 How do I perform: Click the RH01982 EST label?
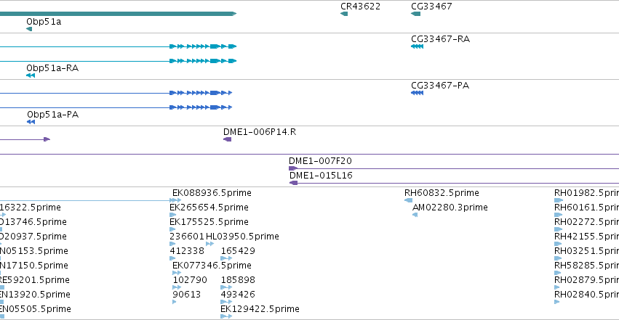586,193
